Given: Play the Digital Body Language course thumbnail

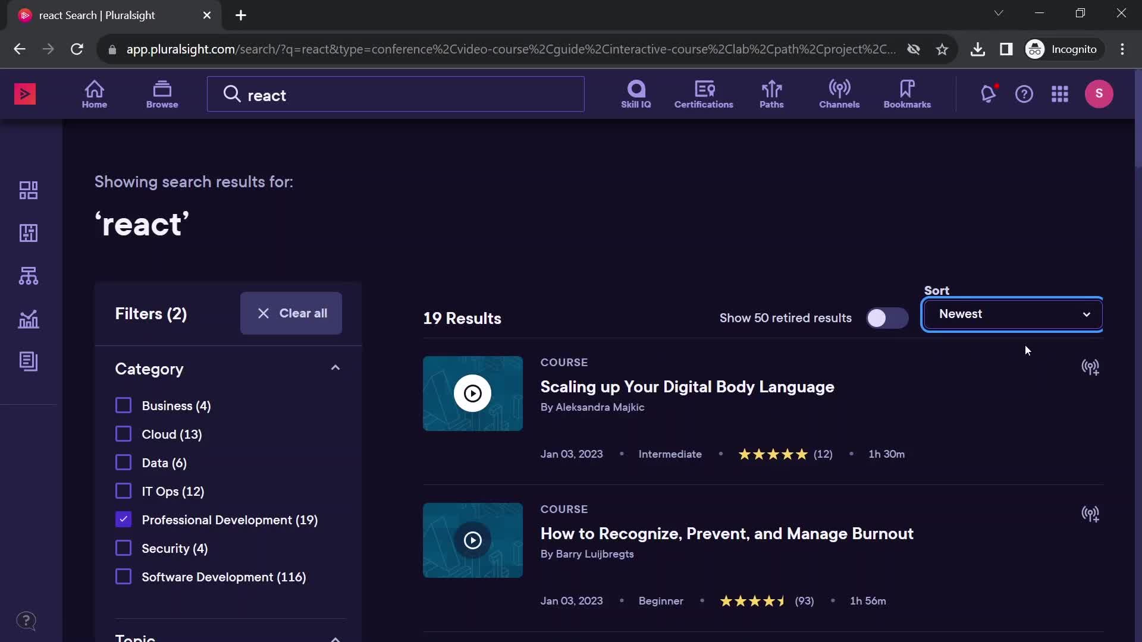Looking at the screenshot, I should (x=473, y=394).
